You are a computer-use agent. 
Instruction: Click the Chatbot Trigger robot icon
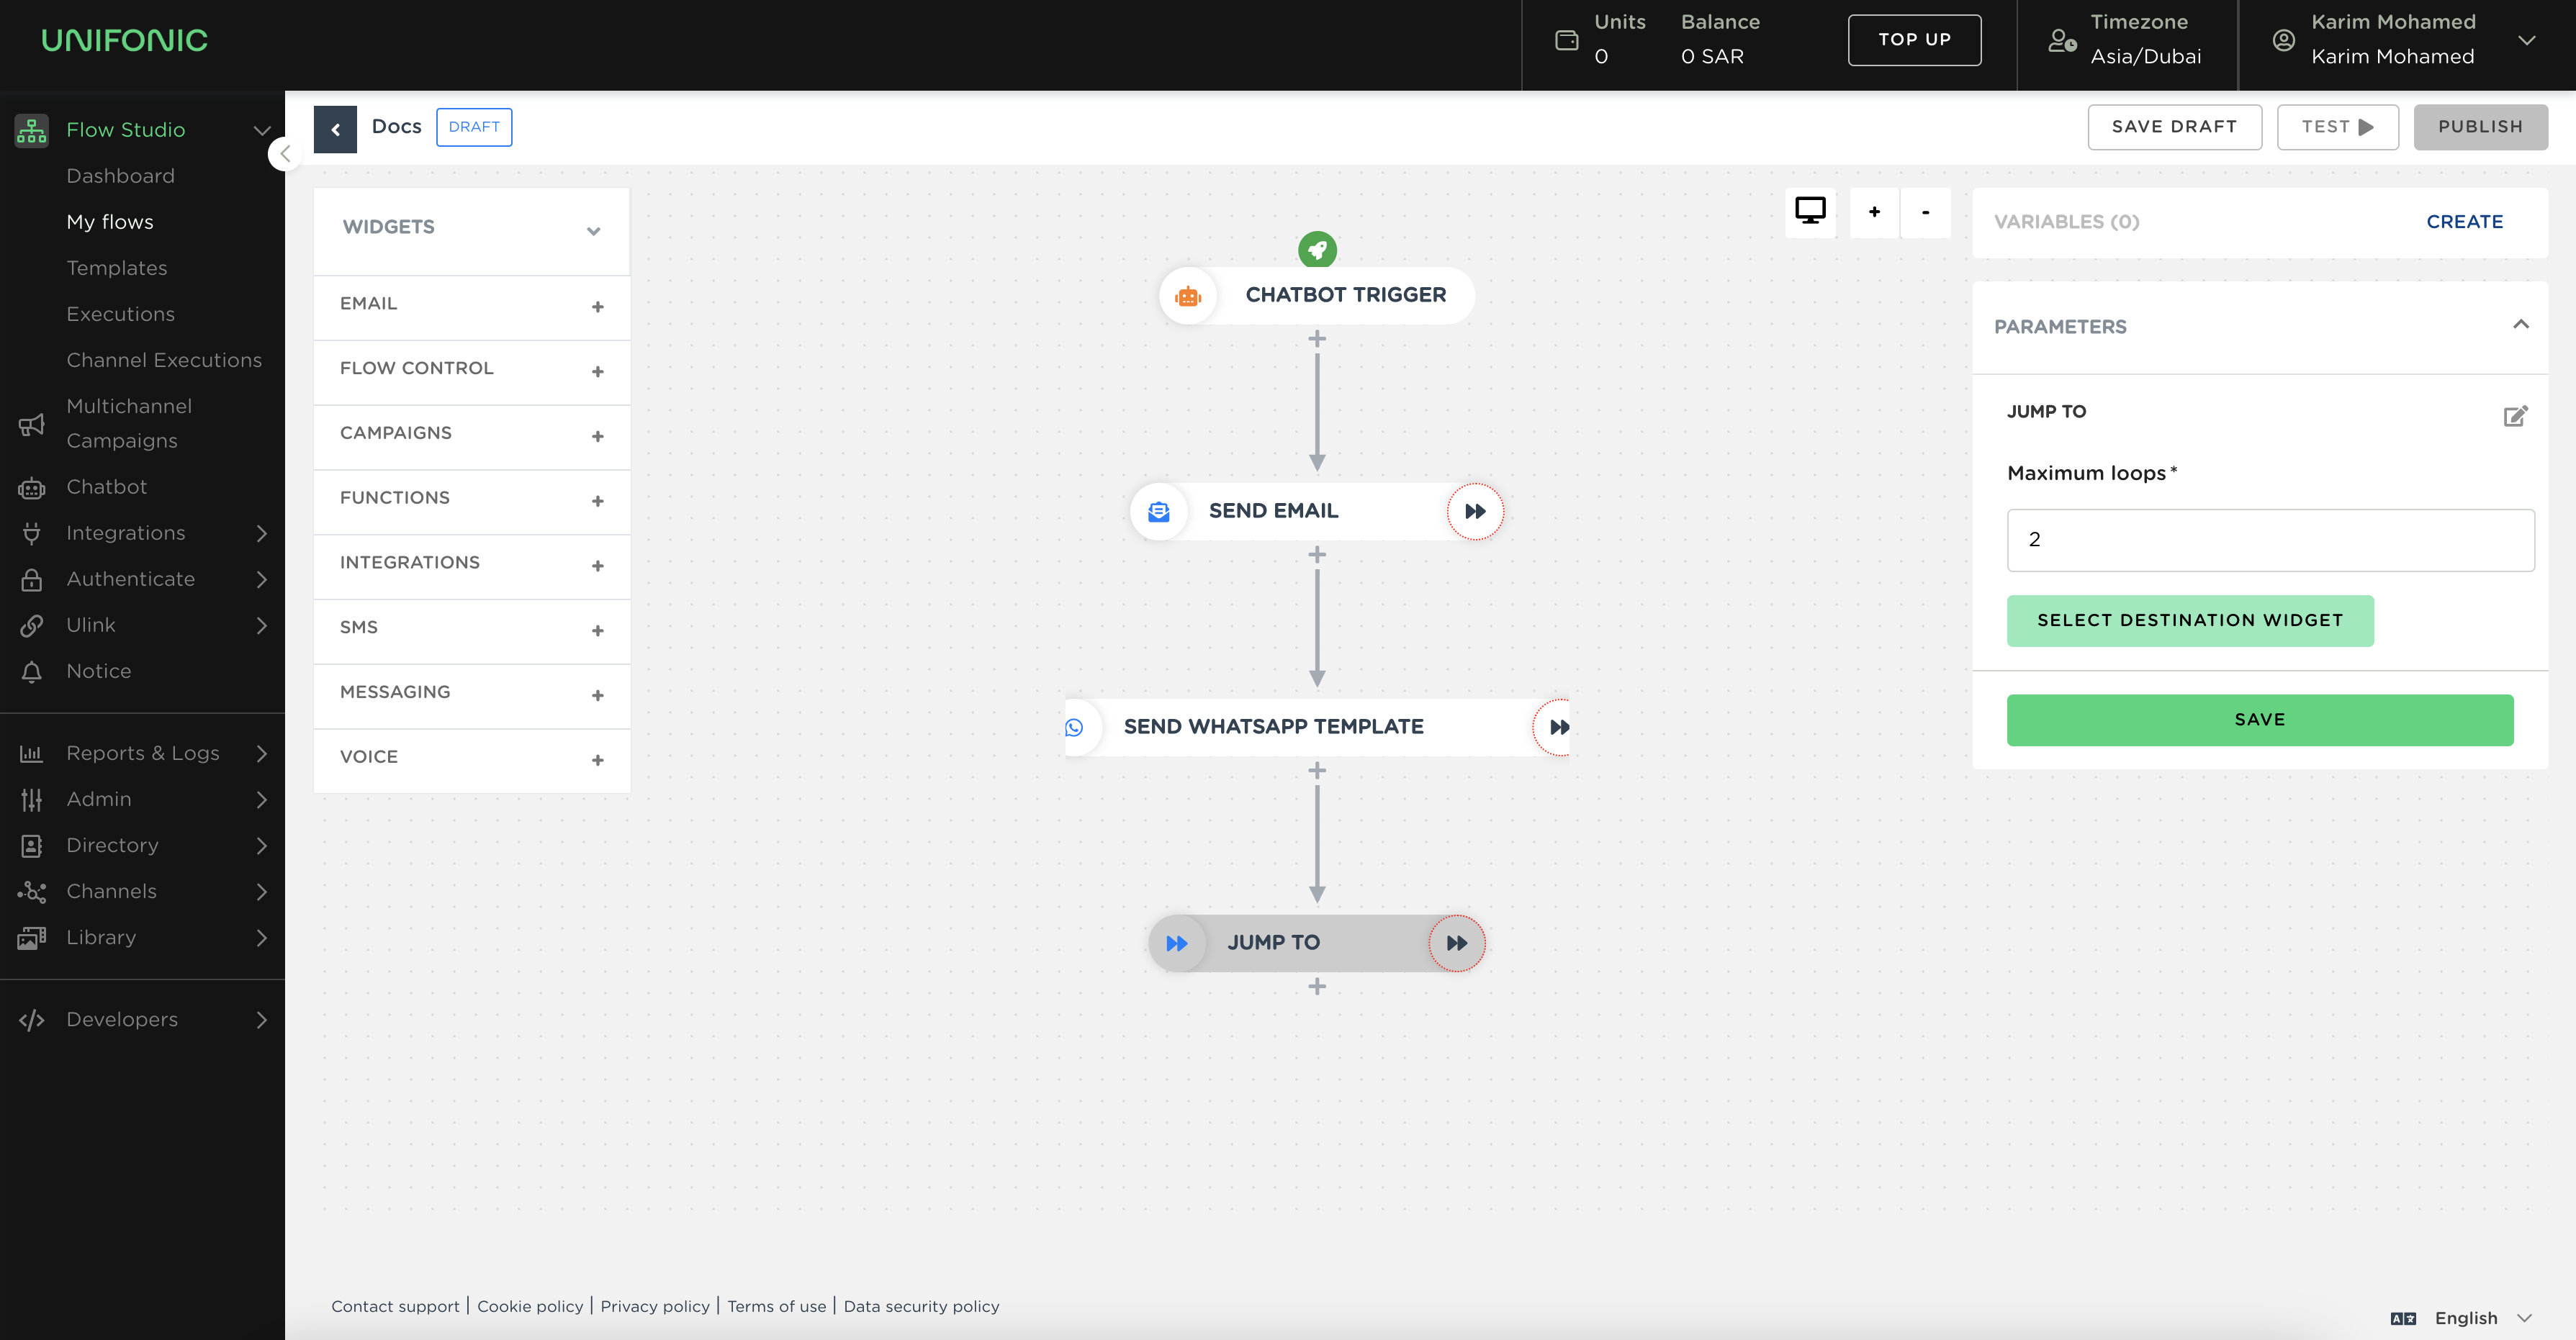(1188, 296)
